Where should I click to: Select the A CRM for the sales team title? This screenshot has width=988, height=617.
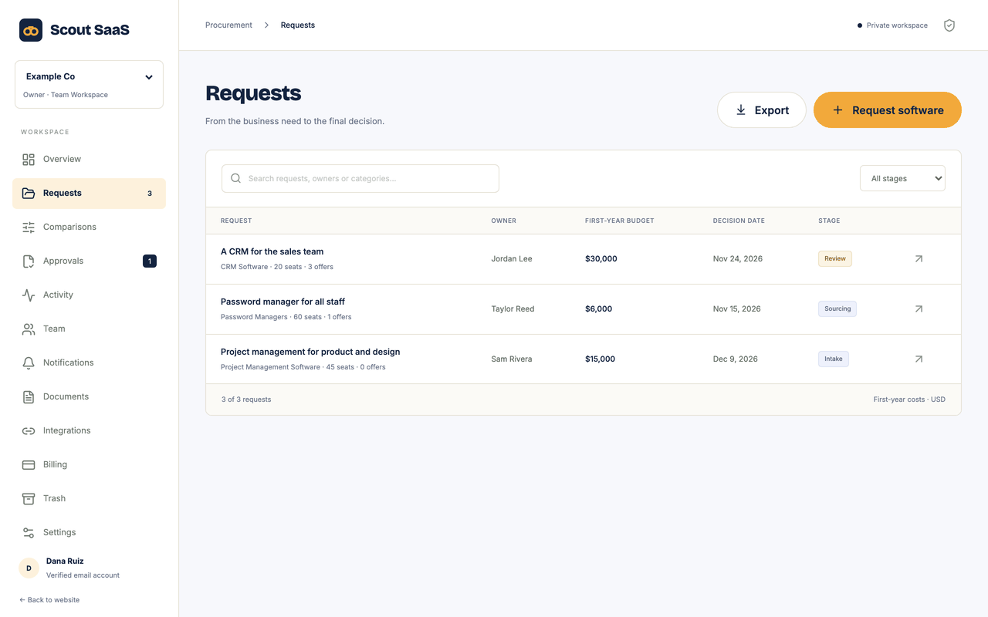pyautogui.click(x=272, y=251)
